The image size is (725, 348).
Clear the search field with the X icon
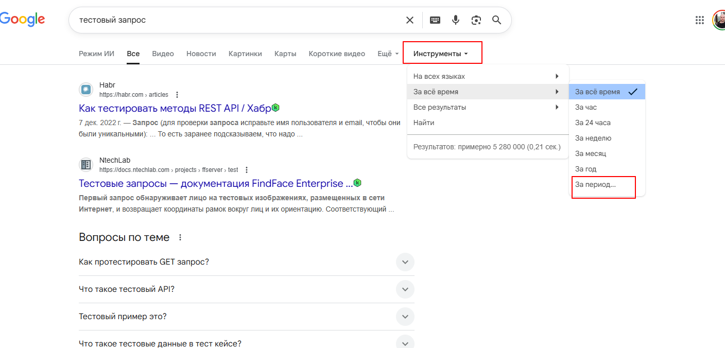coord(409,20)
